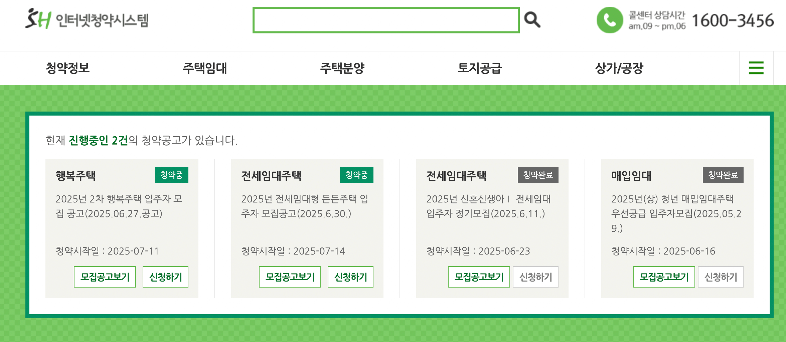This screenshot has width=786, height=342.
Task: Click the green call center phone icon
Action: [x=610, y=20]
